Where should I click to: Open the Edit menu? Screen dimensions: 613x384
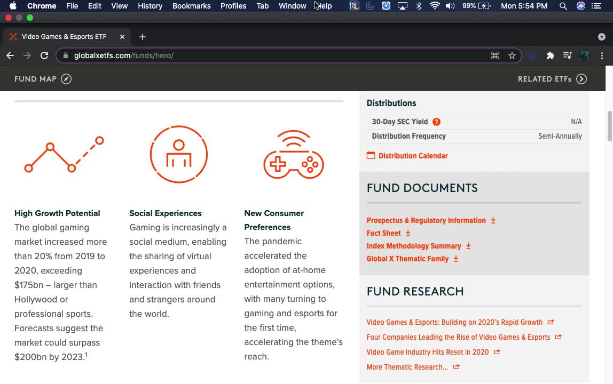click(x=95, y=6)
